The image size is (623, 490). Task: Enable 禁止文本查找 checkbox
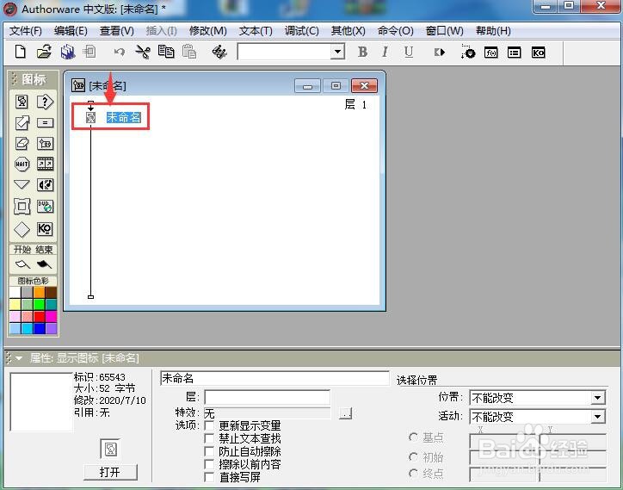click(209, 438)
